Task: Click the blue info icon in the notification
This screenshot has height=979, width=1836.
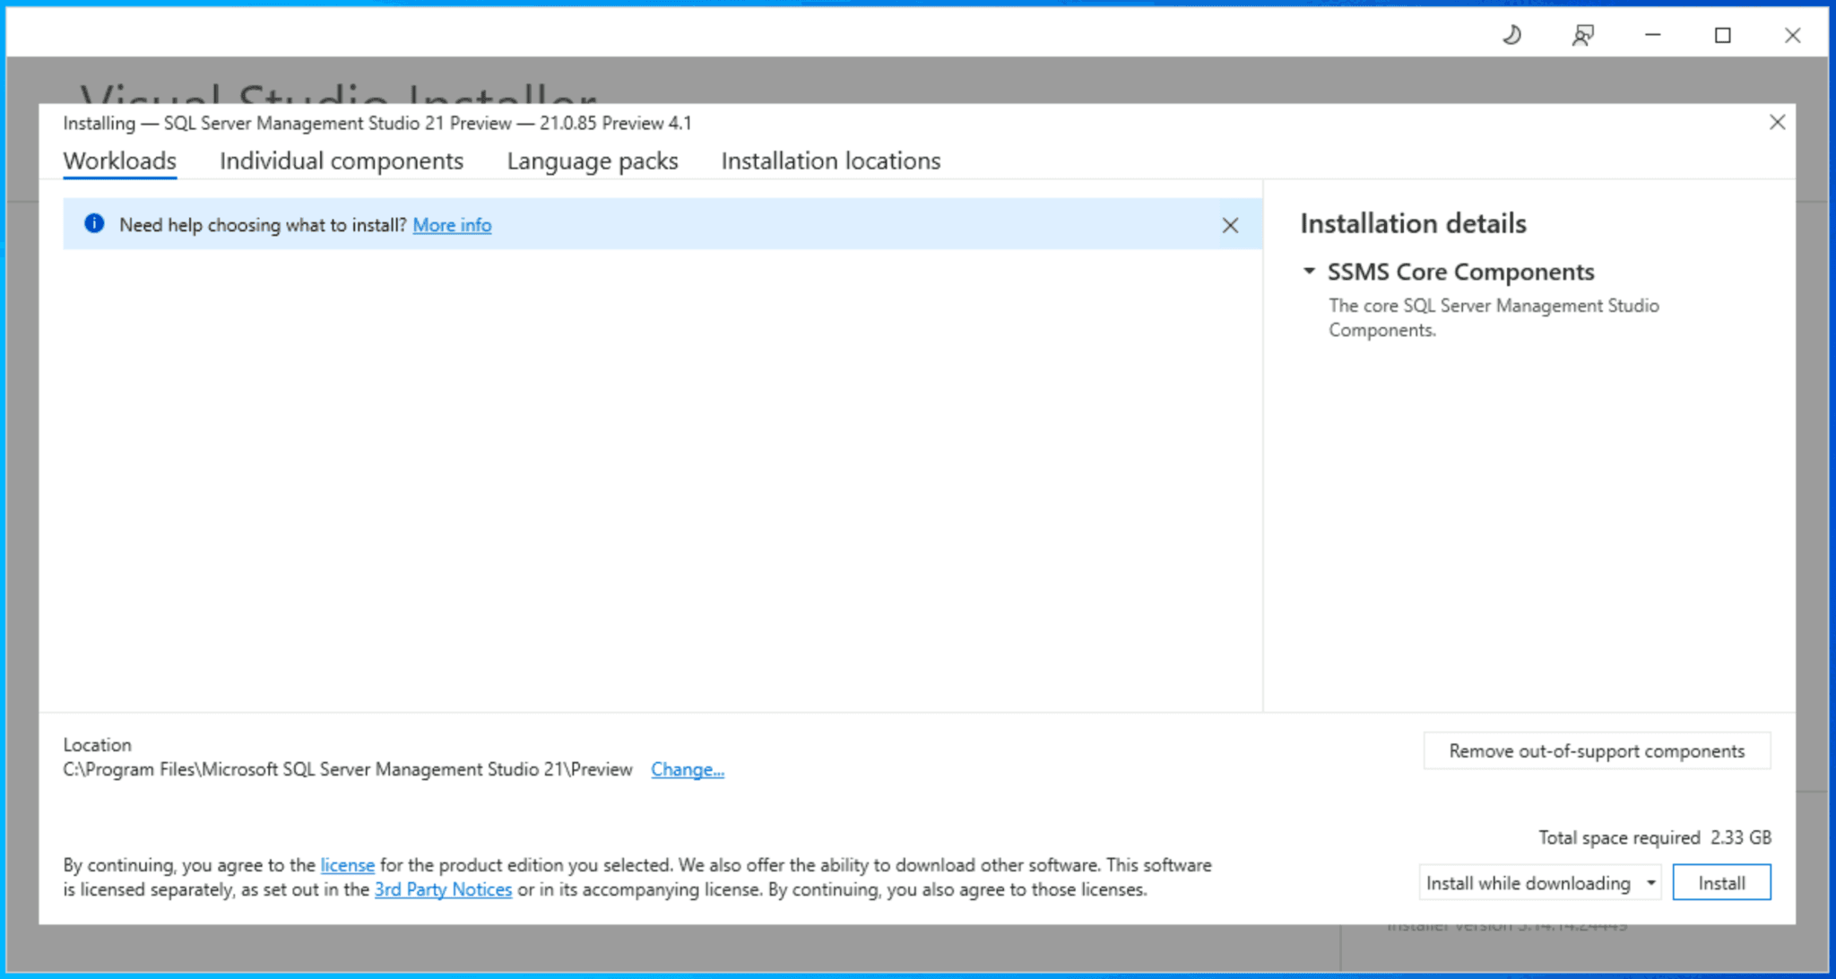Action: click(93, 224)
